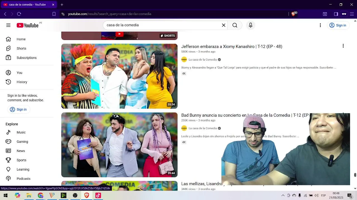This screenshot has height=200, width=357.
Task: Open the volume control in system tray
Action: tap(317, 196)
